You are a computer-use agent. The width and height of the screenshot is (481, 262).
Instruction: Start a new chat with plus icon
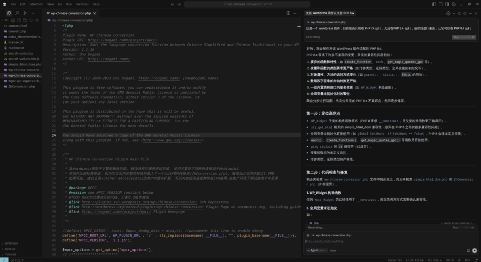click(x=454, y=13)
